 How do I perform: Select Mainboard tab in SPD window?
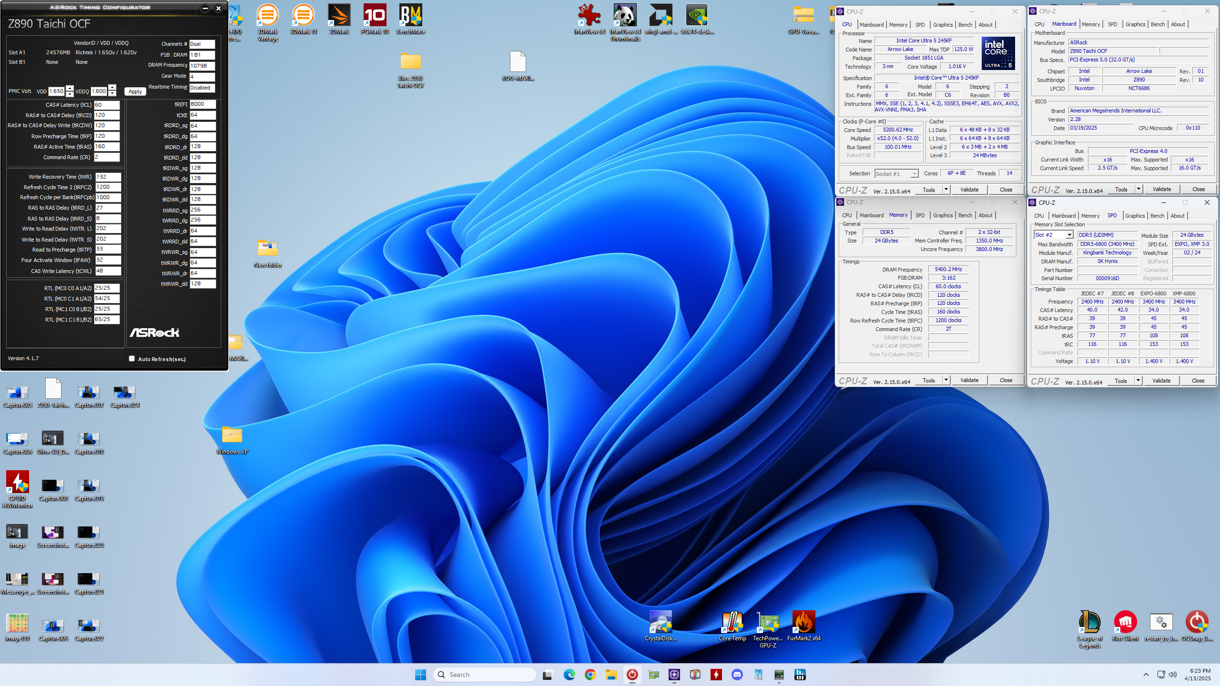pyautogui.click(x=1064, y=216)
